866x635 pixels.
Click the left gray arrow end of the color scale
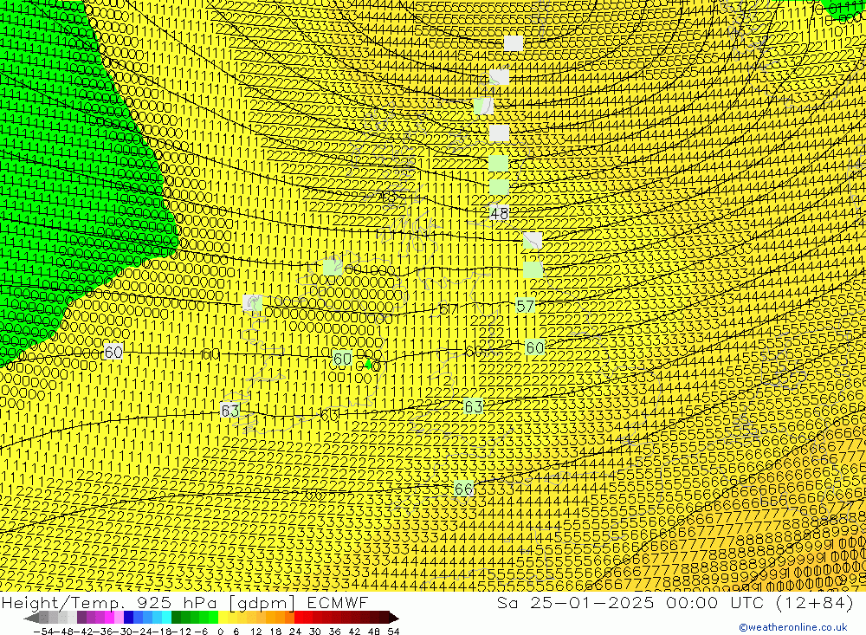click(31, 618)
